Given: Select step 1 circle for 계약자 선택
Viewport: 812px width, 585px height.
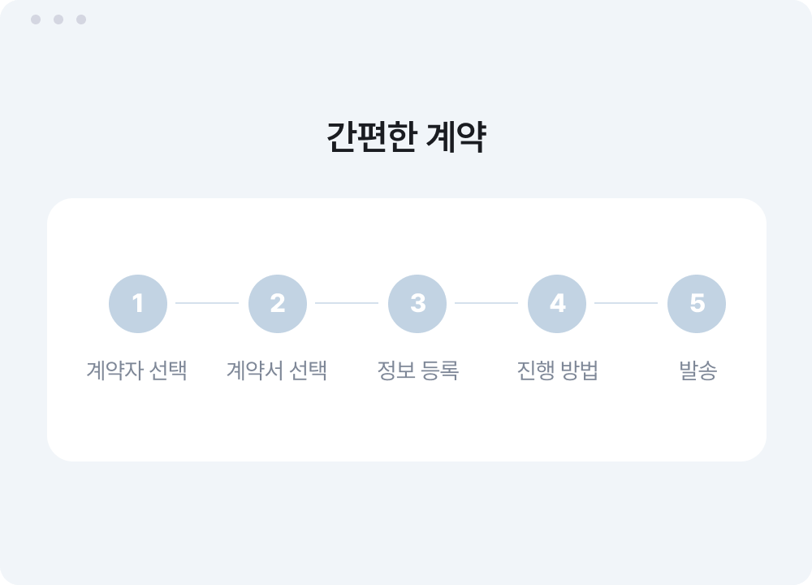Looking at the screenshot, I should [x=137, y=303].
